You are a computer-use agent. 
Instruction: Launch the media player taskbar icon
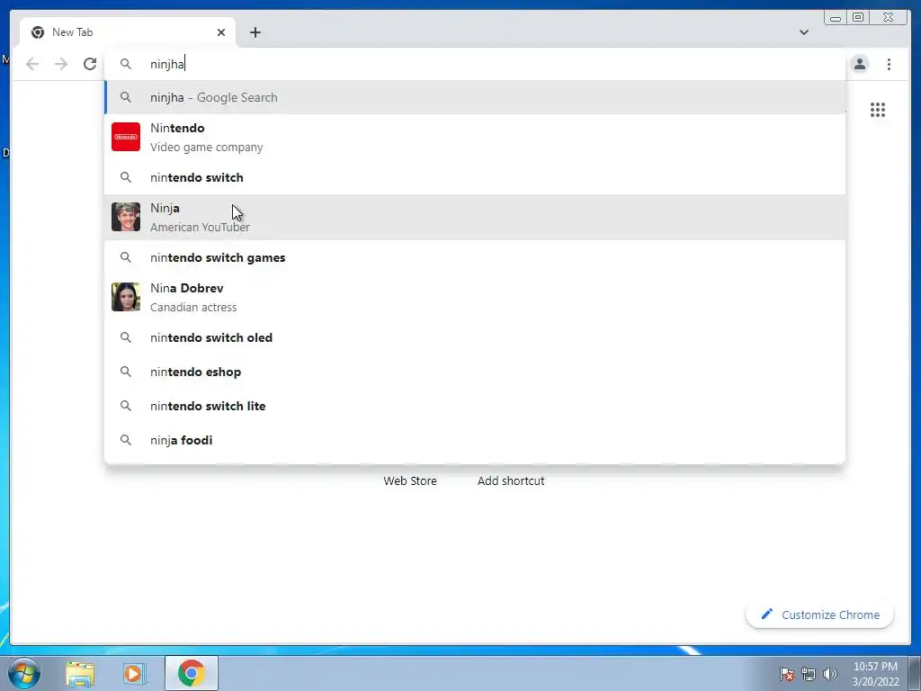click(x=133, y=673)
